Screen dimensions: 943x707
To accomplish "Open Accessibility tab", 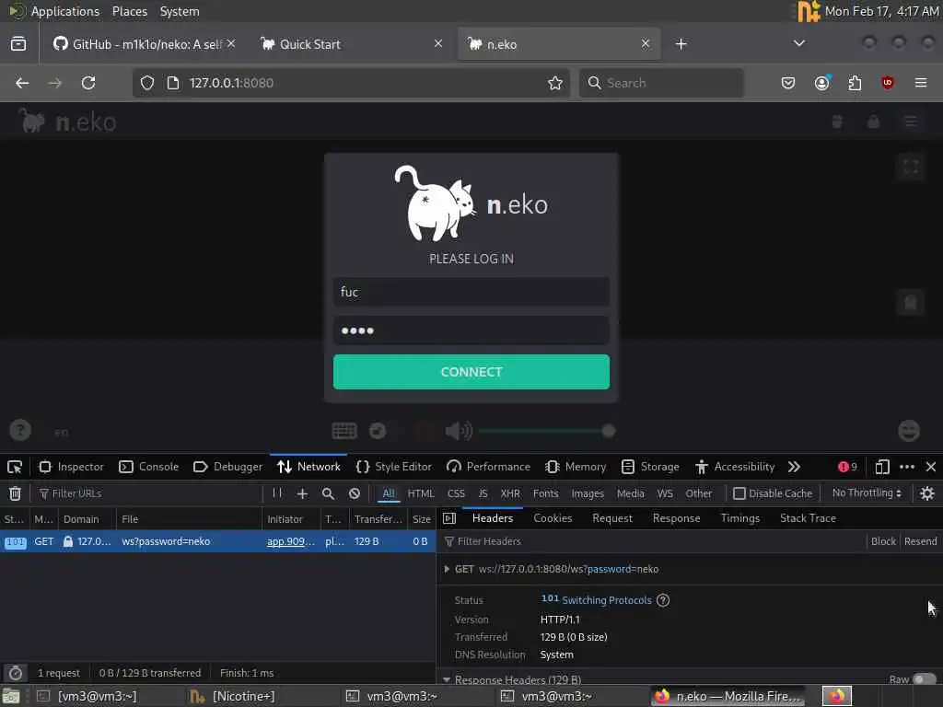I will point(734,467).
